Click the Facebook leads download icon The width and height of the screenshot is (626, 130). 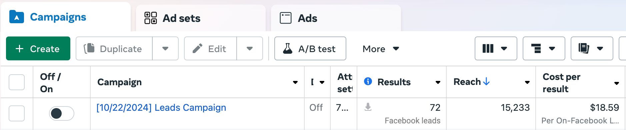368,107
